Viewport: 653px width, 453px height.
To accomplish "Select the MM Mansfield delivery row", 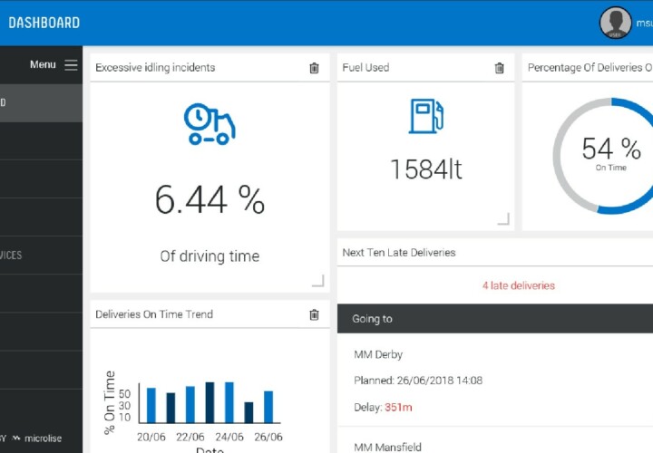I will tap(495, 440).
